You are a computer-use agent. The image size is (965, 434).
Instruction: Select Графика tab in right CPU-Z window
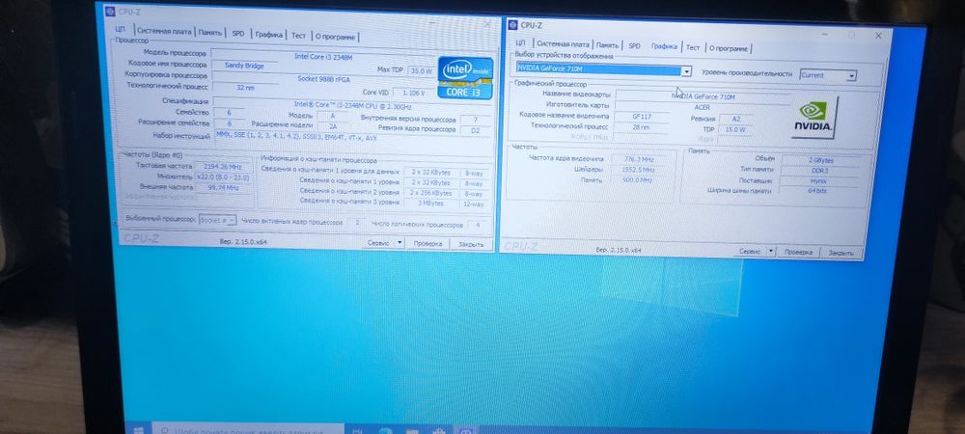click(x=664, y=46)
